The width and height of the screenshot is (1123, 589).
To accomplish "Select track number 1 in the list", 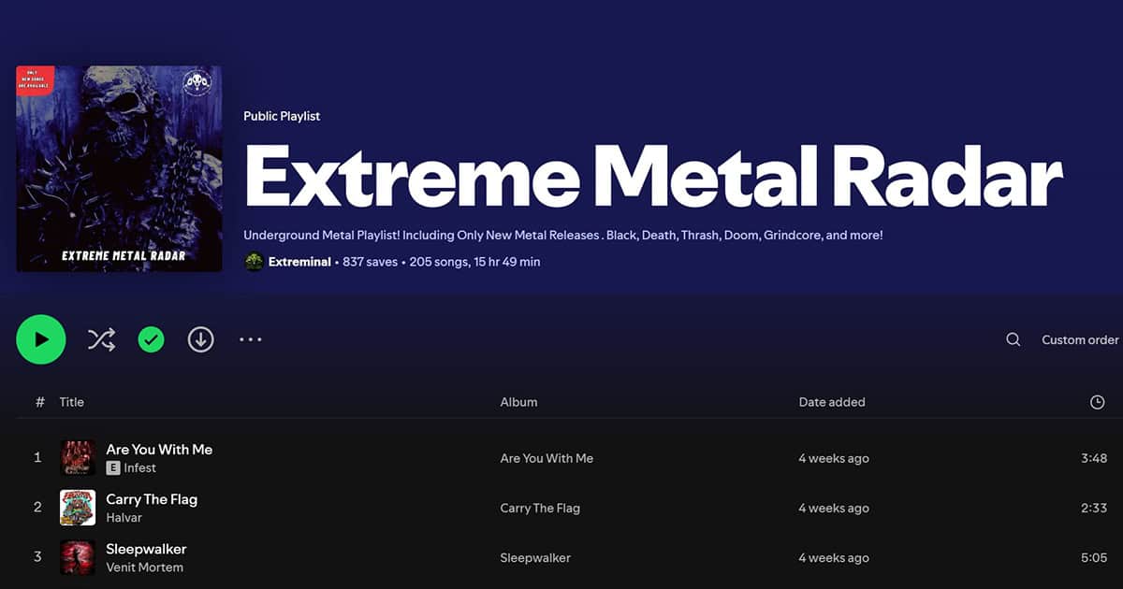I will (37, 458).
